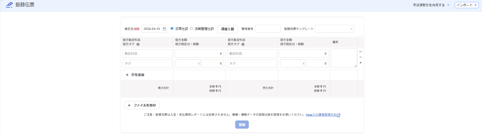
Task: Add a row using the plus icon beside 備考
Action: [361, 63]
